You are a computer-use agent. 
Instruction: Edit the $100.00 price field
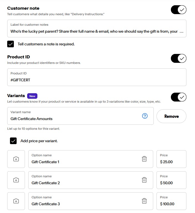(171, 201)
